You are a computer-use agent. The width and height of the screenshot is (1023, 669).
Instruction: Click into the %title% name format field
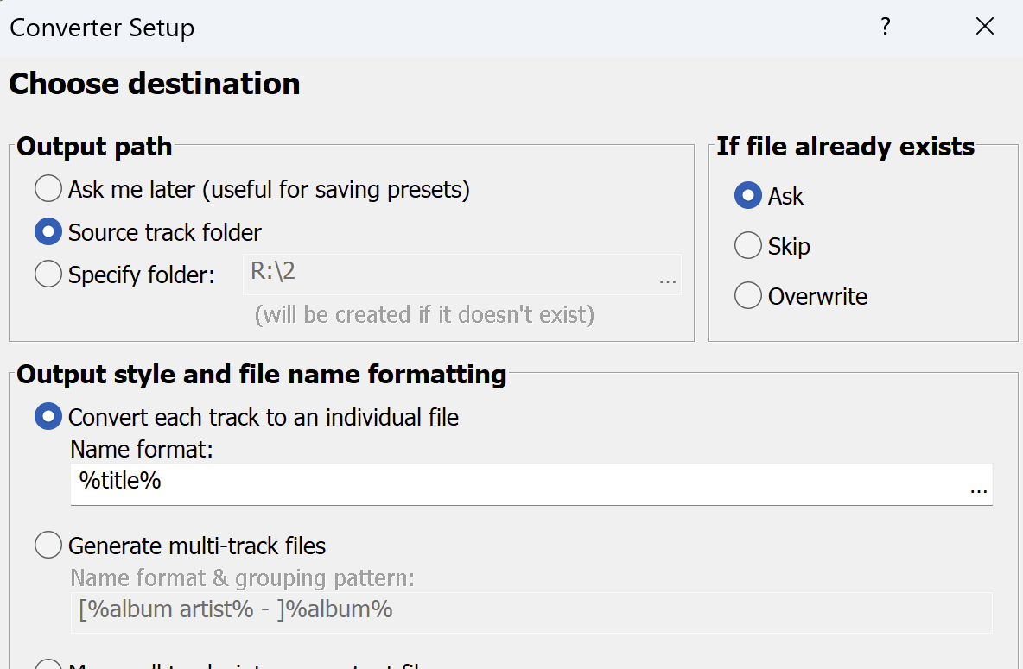pos(518,482)
